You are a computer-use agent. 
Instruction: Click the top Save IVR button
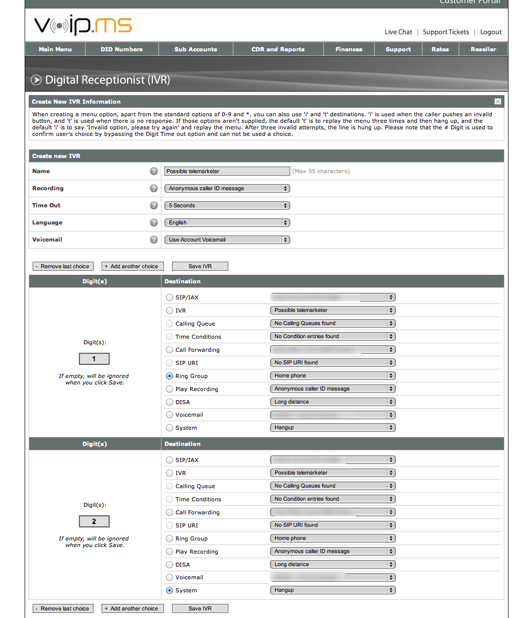[200, 266]
